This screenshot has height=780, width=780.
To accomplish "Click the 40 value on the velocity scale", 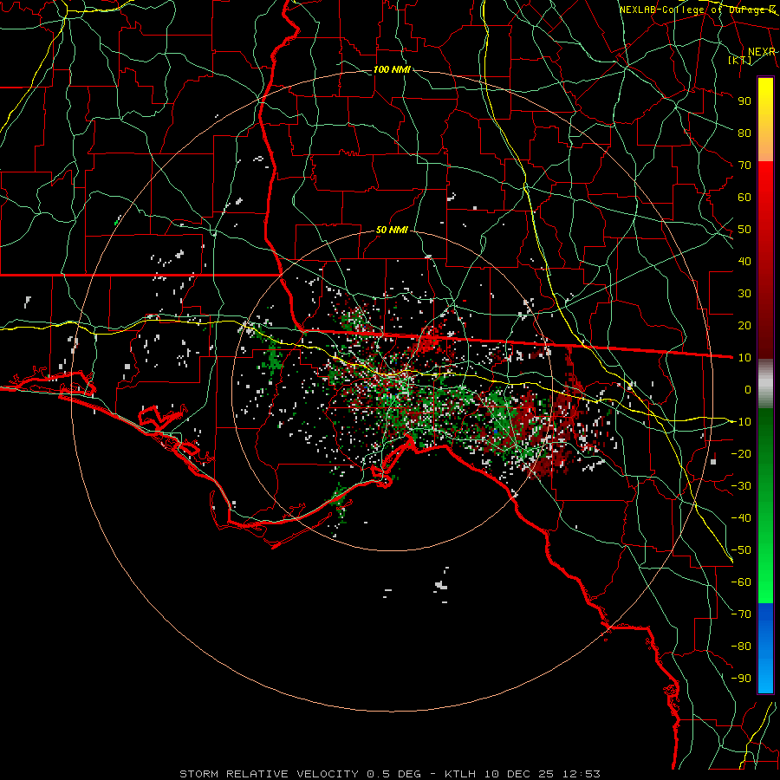I will (x=744, y=261).
